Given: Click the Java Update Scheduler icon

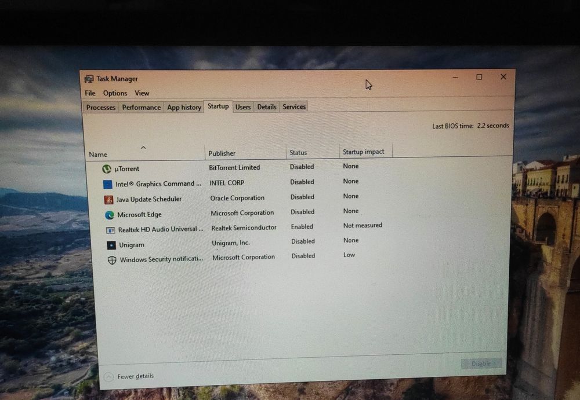Looking at the screenshot, I should 108,200.
